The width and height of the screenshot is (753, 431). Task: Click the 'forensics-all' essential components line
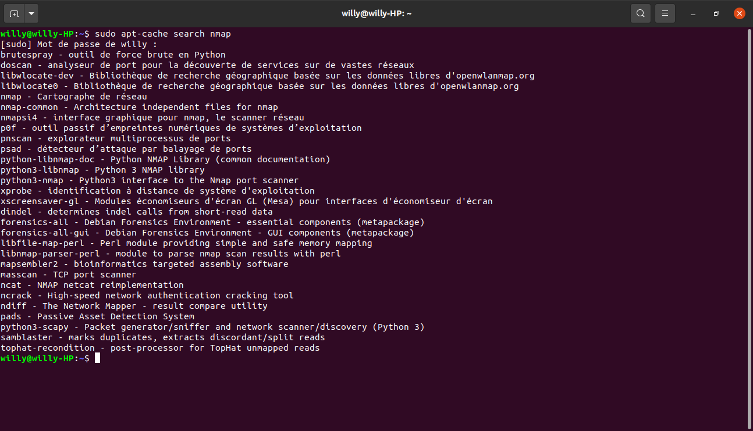[x=212, y=222]
